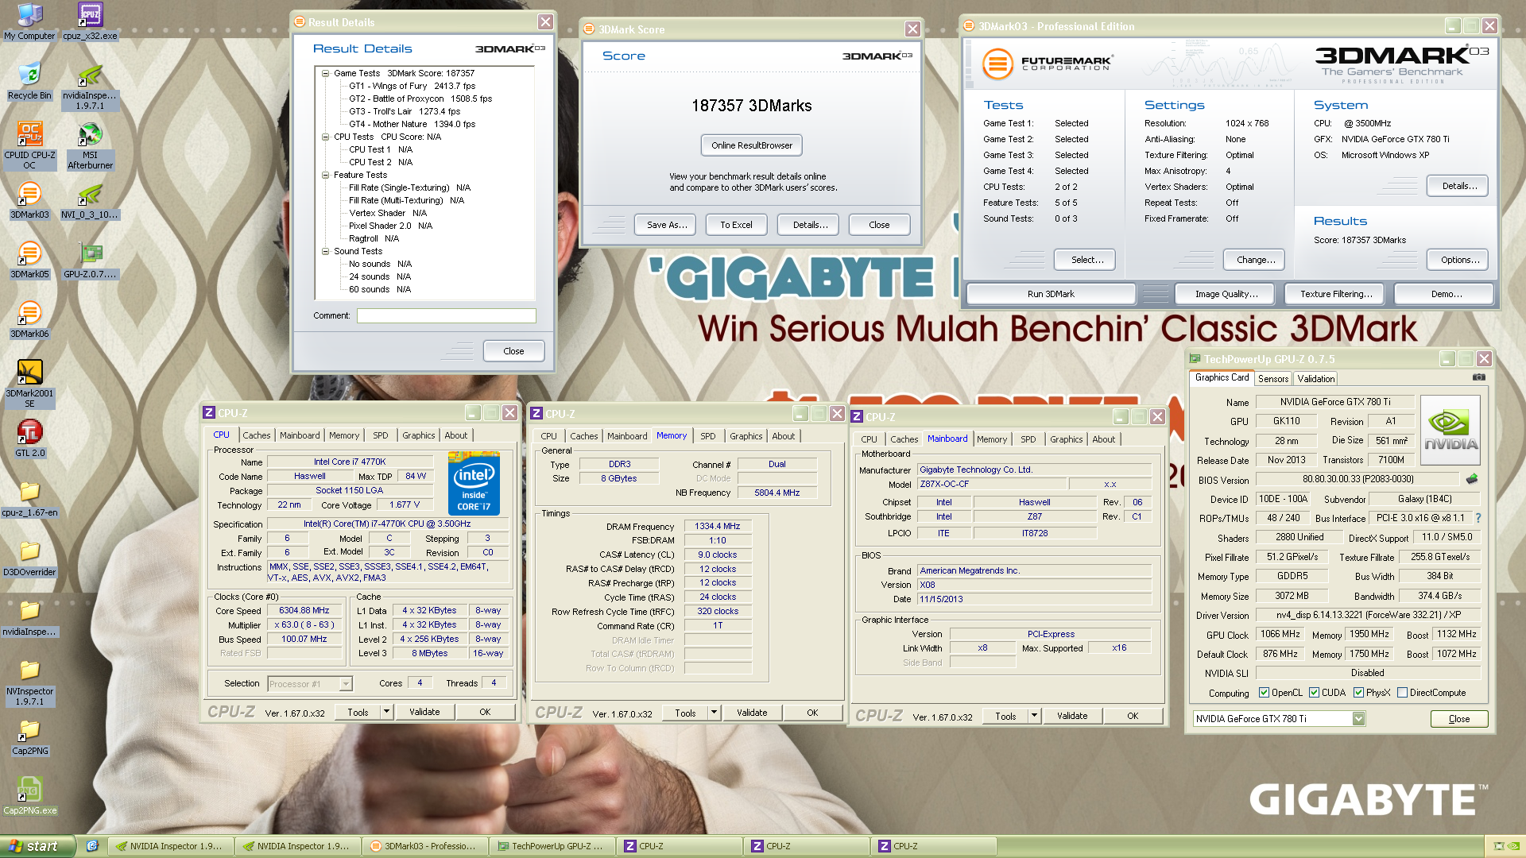Click the save BIOS chip icon in GPU-Z
The image size is (1526, 858).
(1472, 479)
